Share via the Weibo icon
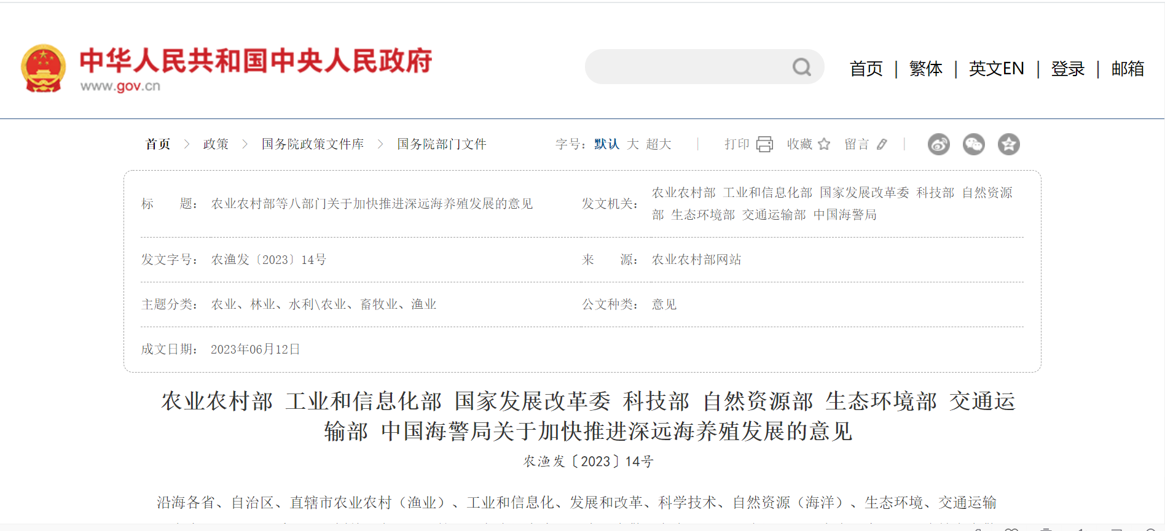The image size is (1165, 531). [x=938, y=144]
